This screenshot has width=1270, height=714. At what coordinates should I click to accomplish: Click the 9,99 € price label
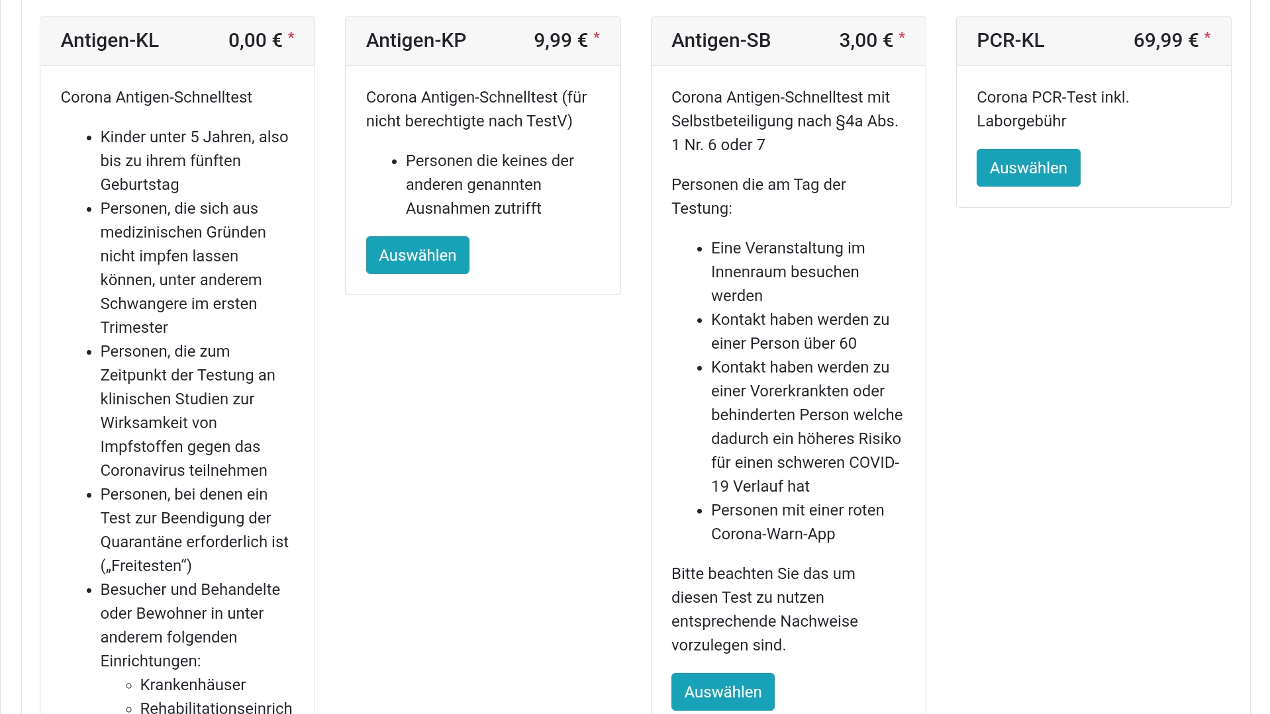[x=560, y=40]
